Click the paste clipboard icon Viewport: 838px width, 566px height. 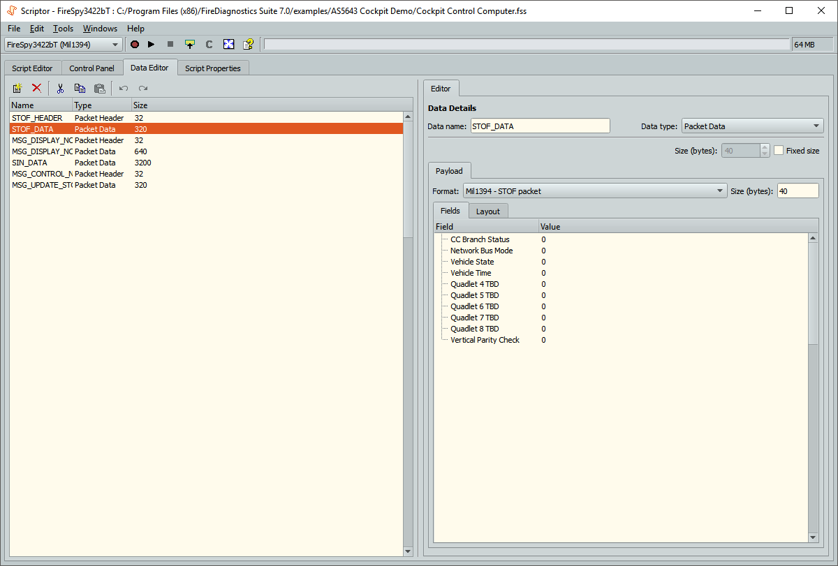(x=99, y=88)
